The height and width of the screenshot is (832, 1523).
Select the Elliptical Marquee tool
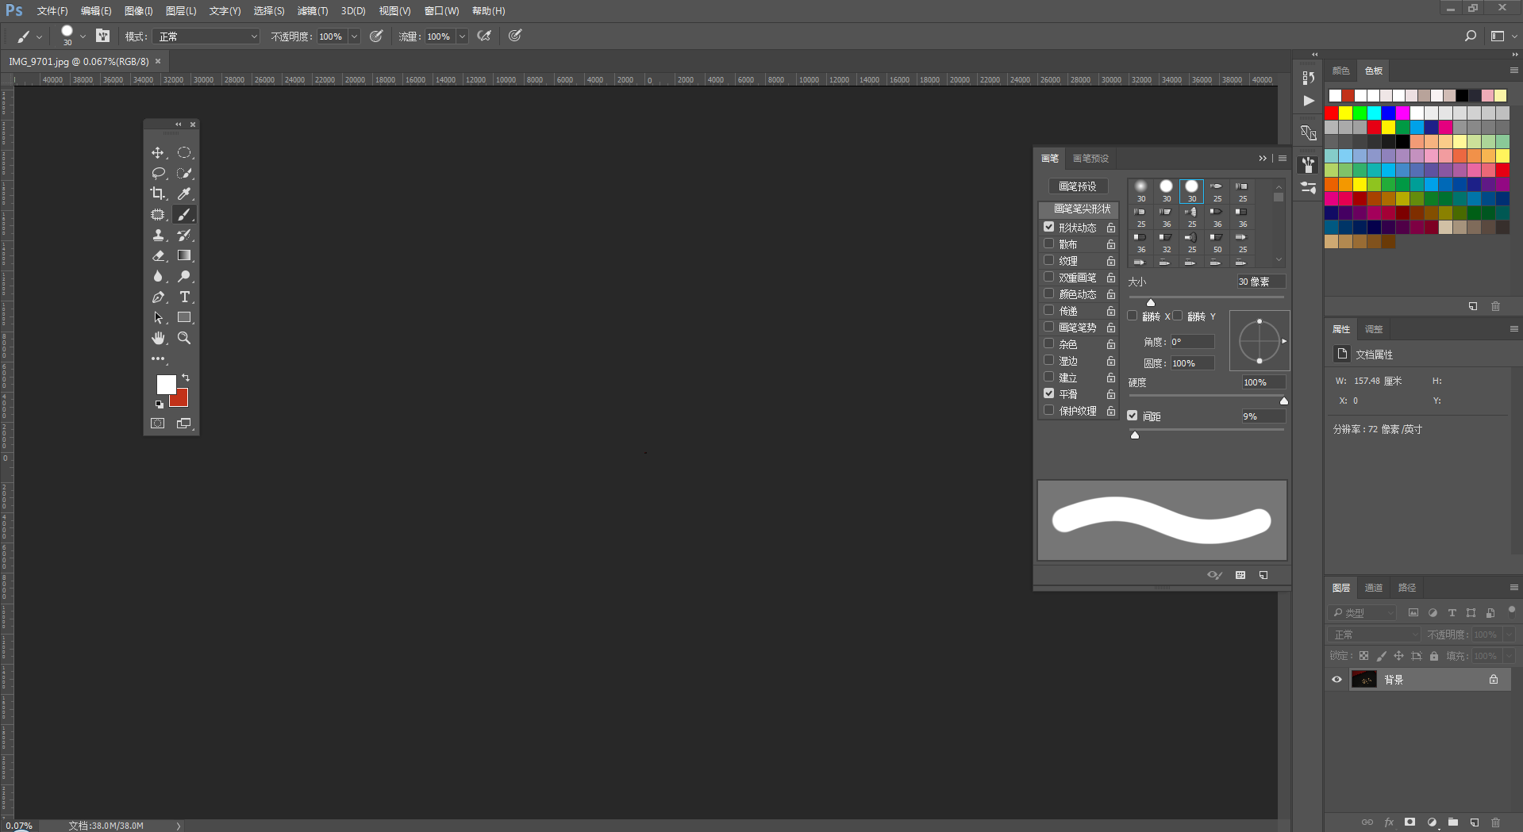pos(184,152)
